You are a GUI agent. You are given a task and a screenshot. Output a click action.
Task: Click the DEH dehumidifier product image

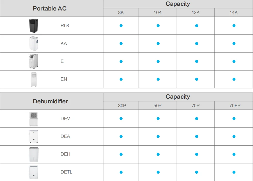(34, 154)
